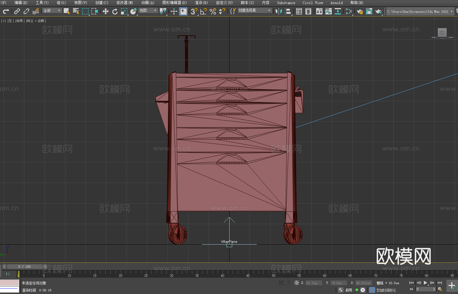This screenshot has width=458, height=294.
Task: Open the 创建选择集 named selection dropdown
Action: [x=255, y=10]
